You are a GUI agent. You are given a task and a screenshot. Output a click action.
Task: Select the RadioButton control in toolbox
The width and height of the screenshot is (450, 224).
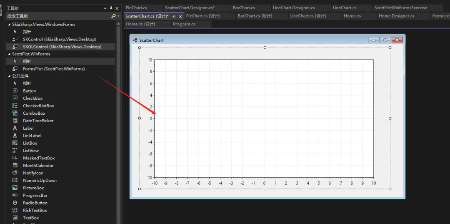[x=35, y=203]
